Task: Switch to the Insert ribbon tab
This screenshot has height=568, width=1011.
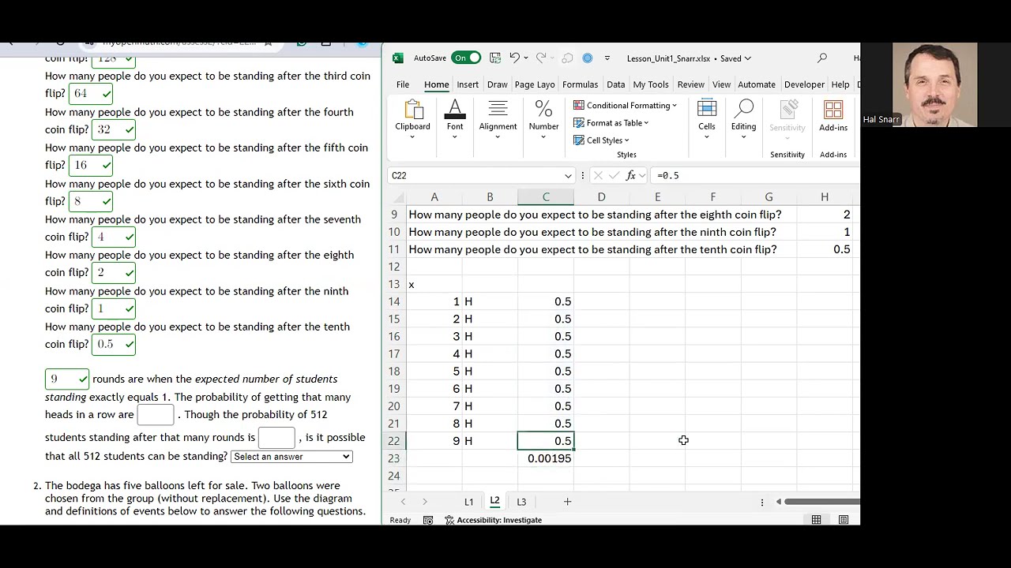Action: click(x=468, y=84)
